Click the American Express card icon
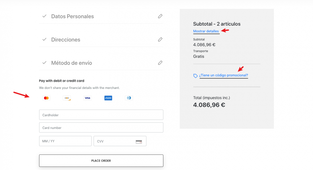The width and height of the screenshot is (313, 170). tap(108, 98)
